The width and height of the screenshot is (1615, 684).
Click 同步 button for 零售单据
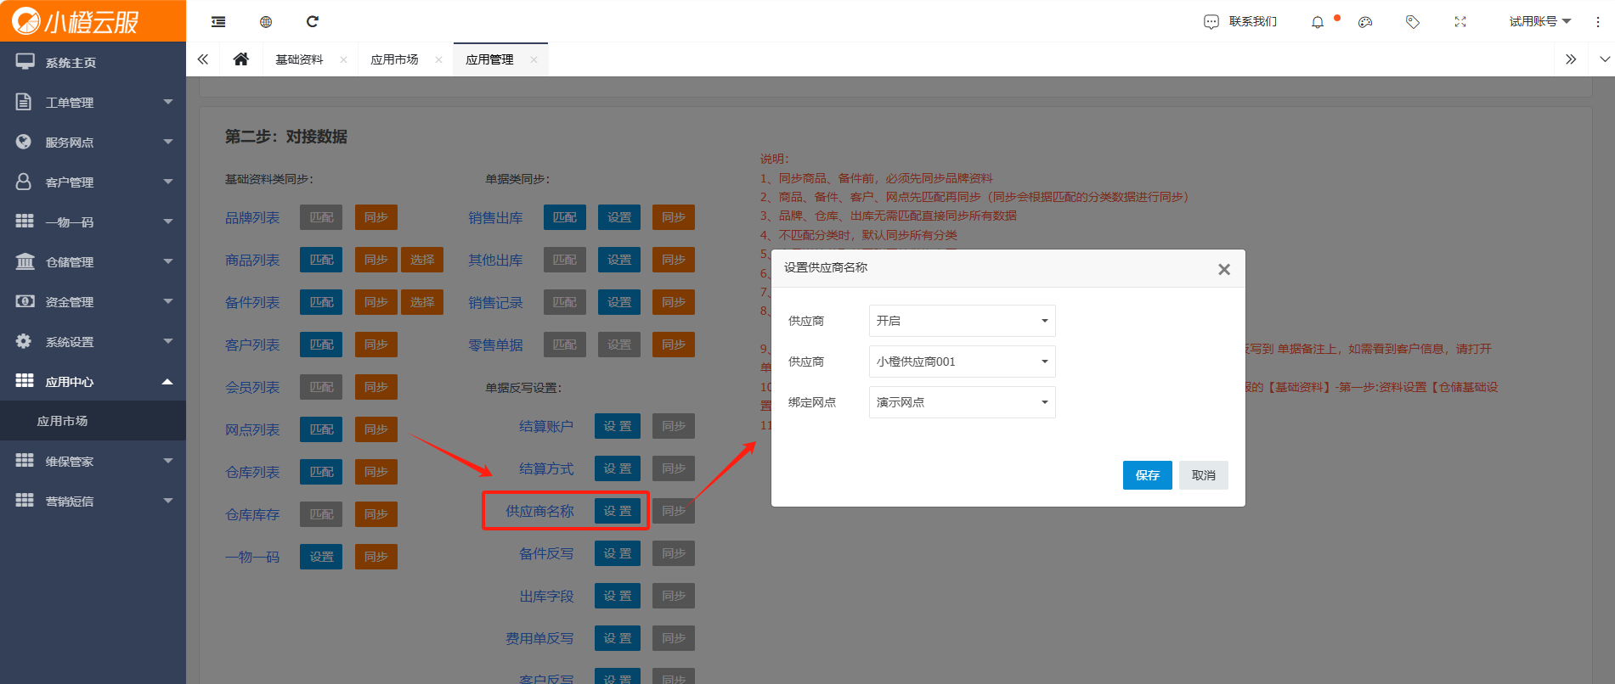[674, 345]
